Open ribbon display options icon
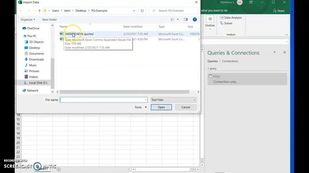This screenshot has width=309, height=173. coord(251,2)
